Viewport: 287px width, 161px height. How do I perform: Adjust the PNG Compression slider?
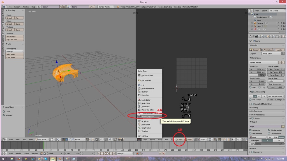[x=267, y=144]
